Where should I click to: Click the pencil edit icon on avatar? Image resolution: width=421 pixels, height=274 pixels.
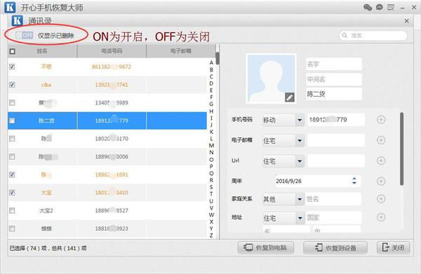(289, 97)
